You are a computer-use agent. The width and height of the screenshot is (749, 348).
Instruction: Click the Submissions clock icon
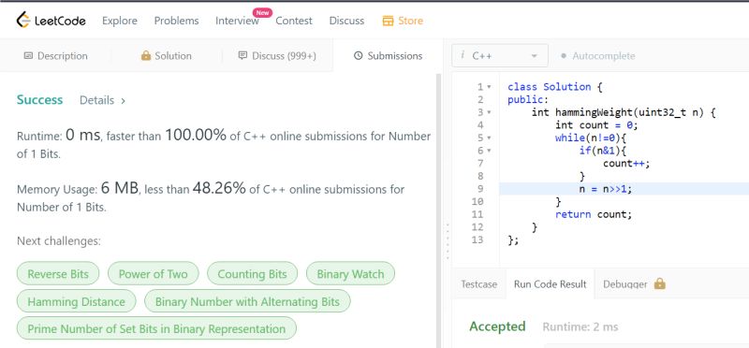point(359,56)
